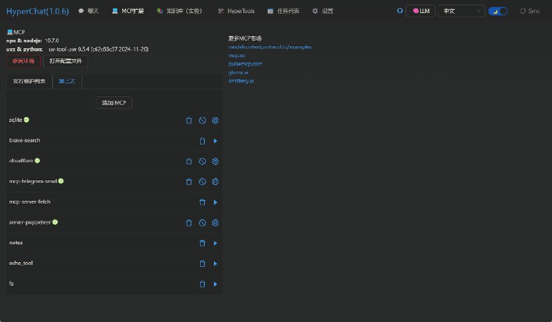Disable the server-puppeteer MCP

202,223
